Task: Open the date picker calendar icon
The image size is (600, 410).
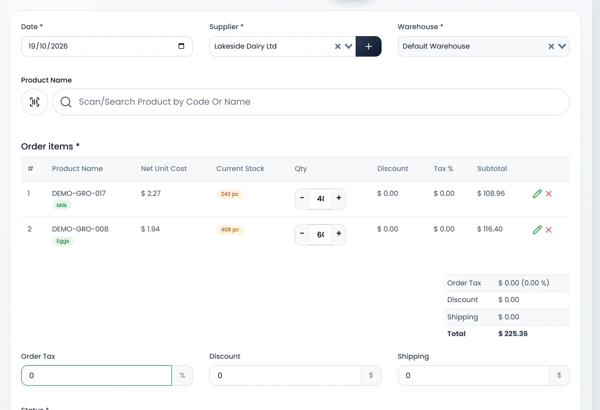Action: [181, 46]
